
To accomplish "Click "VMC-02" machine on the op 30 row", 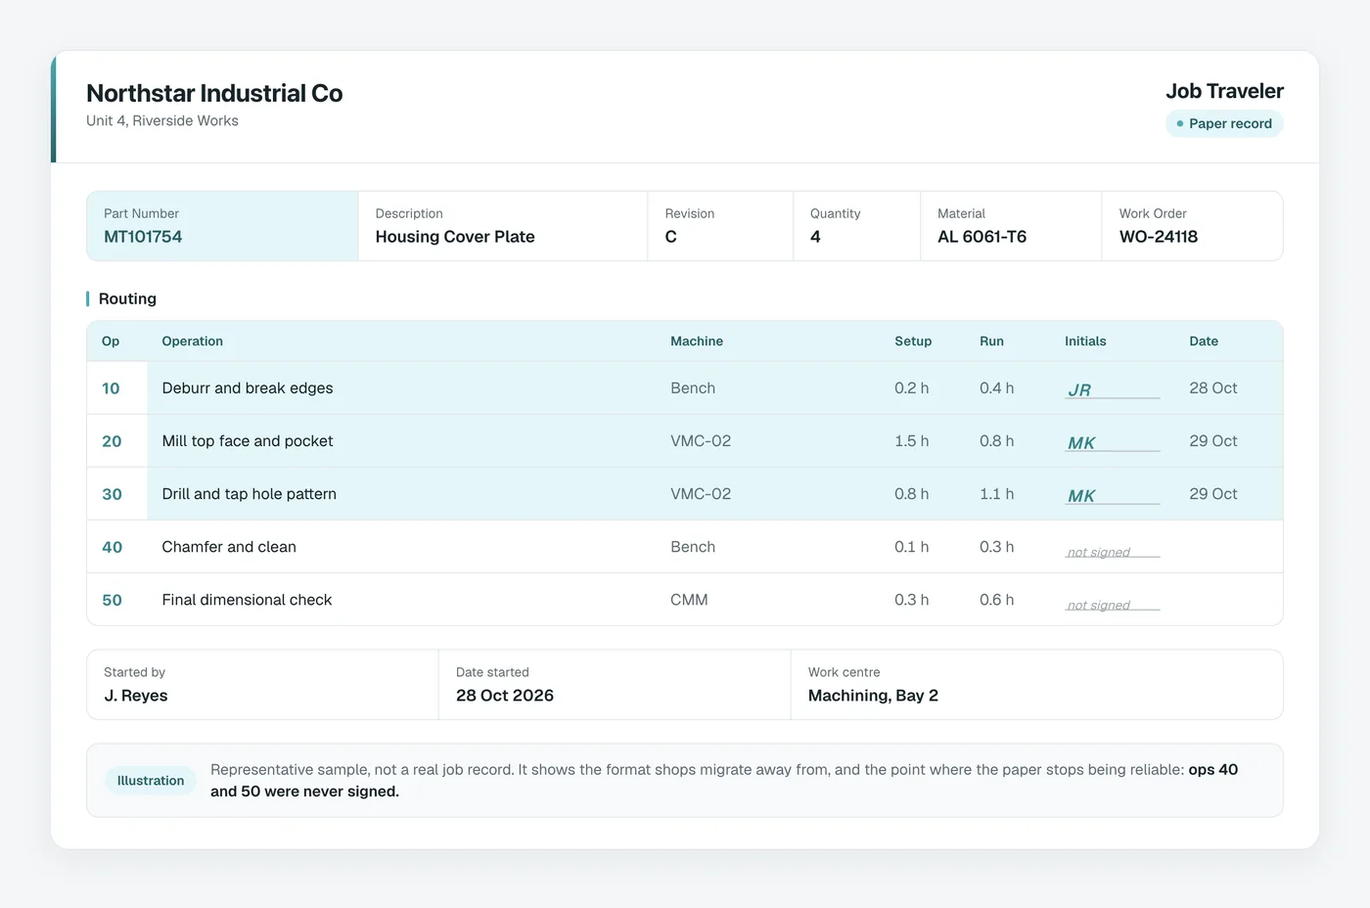I will [701, 494].
